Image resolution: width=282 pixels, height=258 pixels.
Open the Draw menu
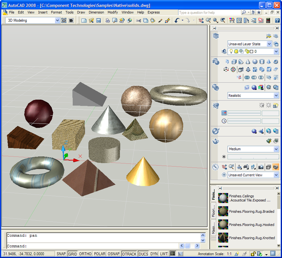coord(81,12)
